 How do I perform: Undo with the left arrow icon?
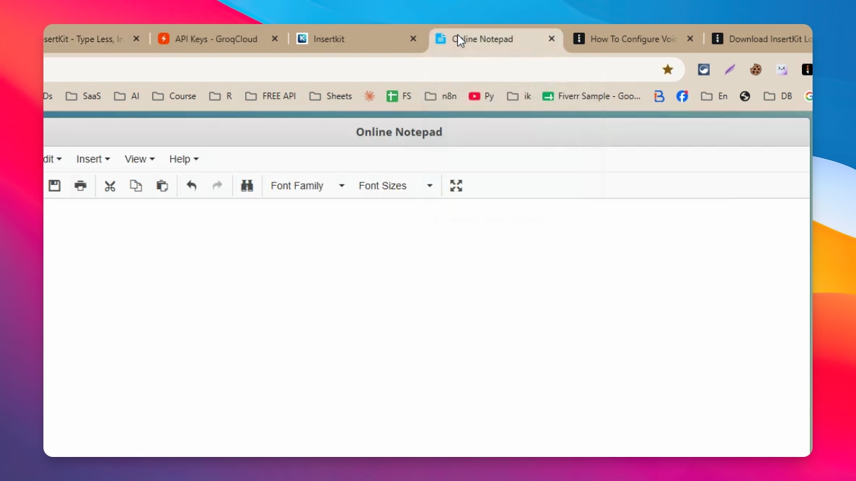click(x=192, y=186)
